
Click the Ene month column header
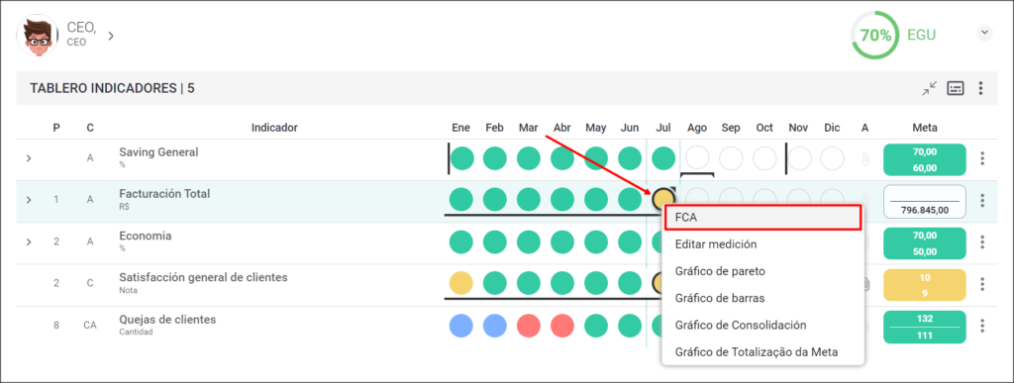(460, 128)
